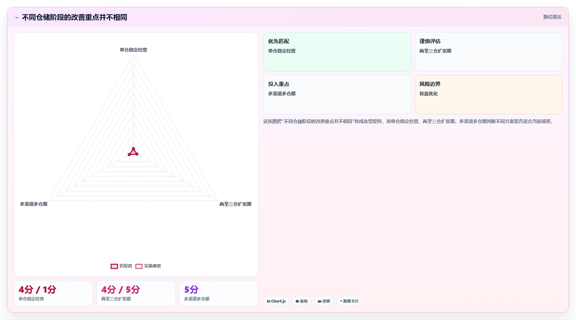576x320 pixels.
Task: Click the 单仓稳定经营 radar axis label
Action: click(x=133, y=50)
